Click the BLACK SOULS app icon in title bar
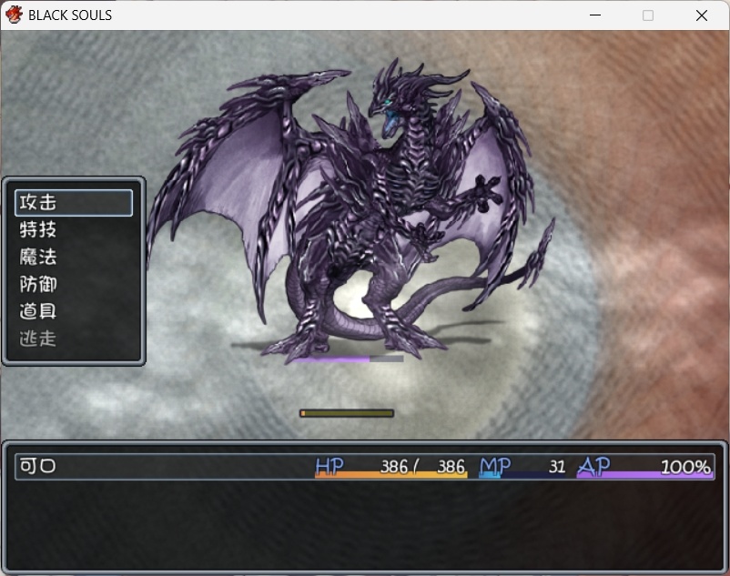 [14, 15]
